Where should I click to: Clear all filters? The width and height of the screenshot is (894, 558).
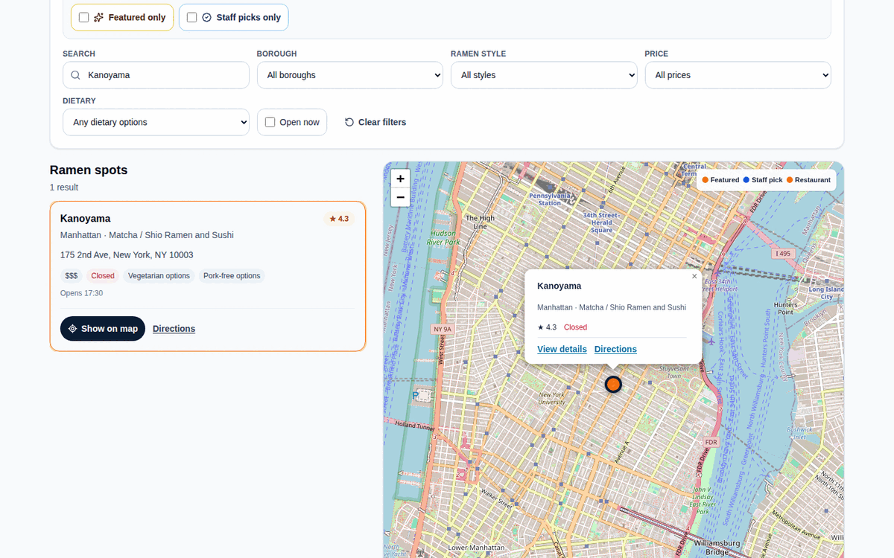coord(375,122)
